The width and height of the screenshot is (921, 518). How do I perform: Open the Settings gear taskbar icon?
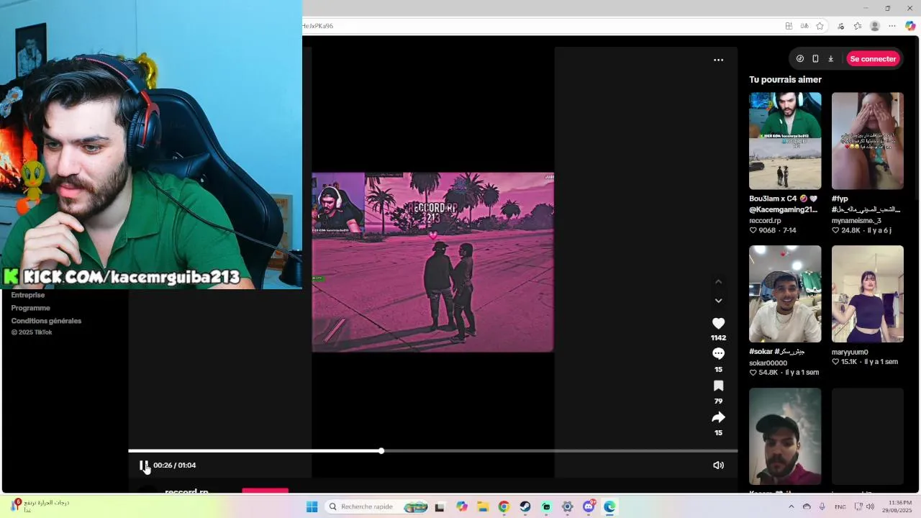(568, 506)
